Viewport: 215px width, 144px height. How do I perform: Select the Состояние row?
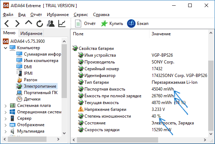pyautogui.click(x=140, y=123)
